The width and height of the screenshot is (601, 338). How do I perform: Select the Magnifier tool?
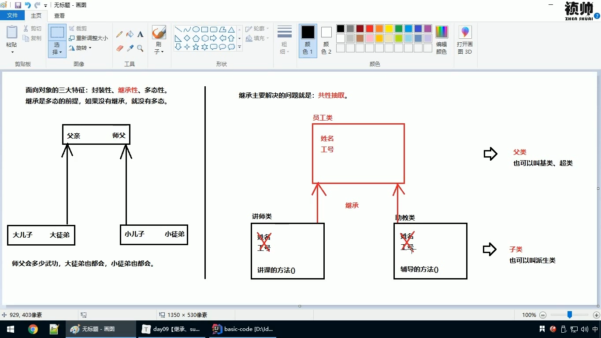[141, 48]
